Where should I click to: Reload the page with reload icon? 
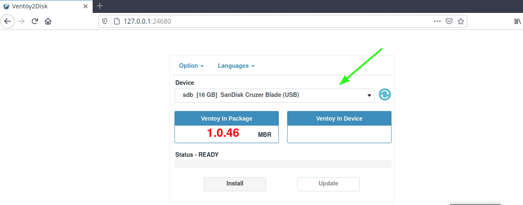coord(35,21)
